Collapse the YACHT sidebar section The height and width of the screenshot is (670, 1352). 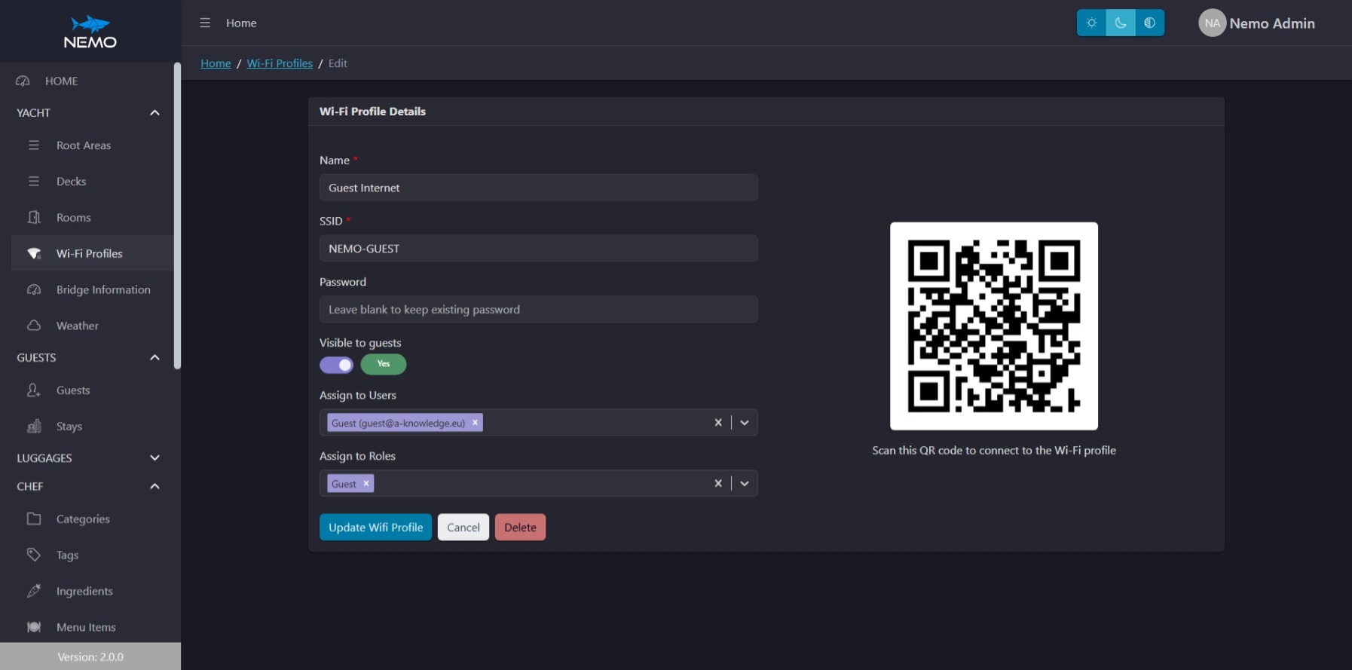[x=154, y=113]
